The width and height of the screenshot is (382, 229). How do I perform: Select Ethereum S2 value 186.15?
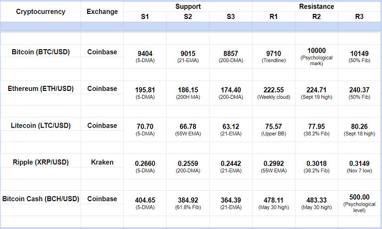pos(188,89)
